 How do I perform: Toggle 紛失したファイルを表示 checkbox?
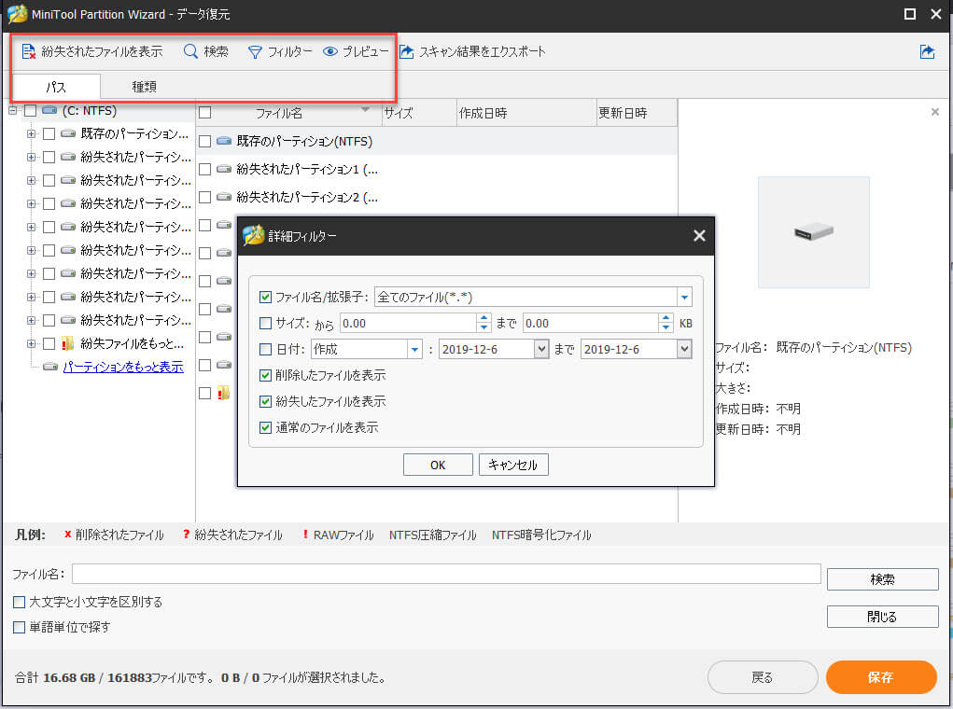pos(265,401)
